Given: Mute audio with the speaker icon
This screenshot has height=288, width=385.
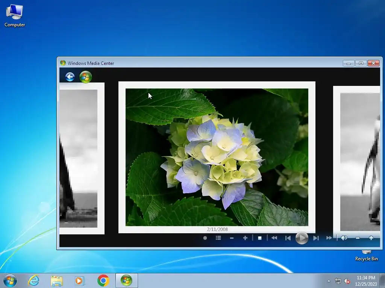Looking at the screenshot, I should pos(344,238).
